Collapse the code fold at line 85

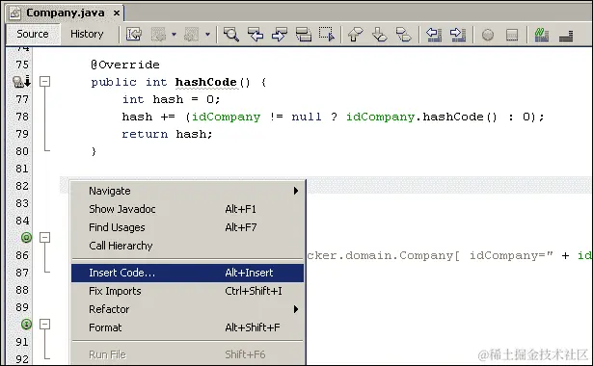pos(45,237)
